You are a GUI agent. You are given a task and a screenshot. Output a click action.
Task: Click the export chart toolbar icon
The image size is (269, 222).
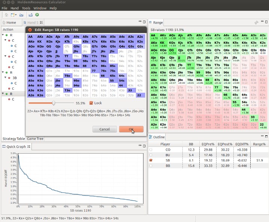(30, 15)
